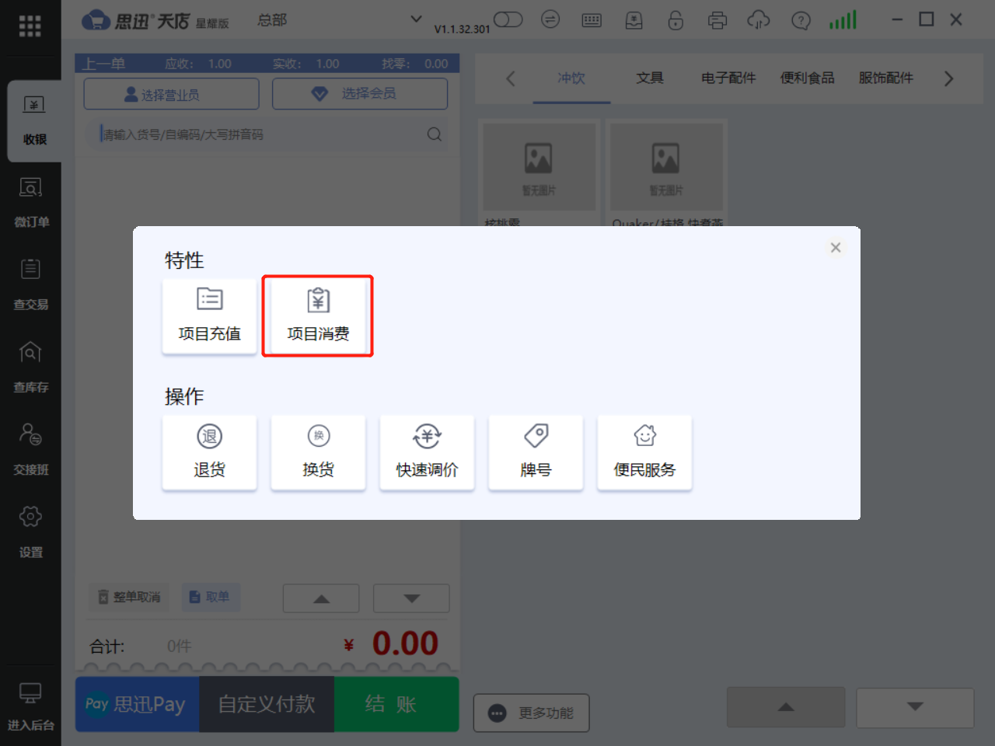Click the right chevron to see more categories
The height and width of the screenshot is (746, 995).
coord(948,78)
